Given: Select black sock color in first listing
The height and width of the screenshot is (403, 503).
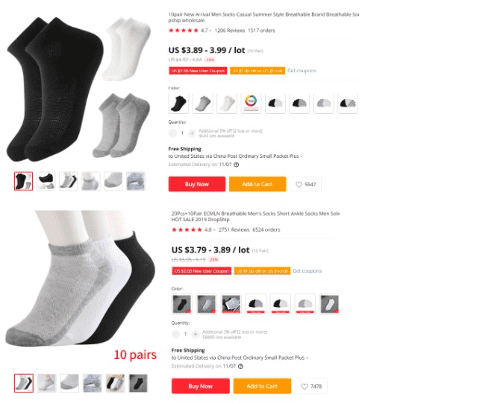Looking at the screenshot, I should (x=178, y=104).
